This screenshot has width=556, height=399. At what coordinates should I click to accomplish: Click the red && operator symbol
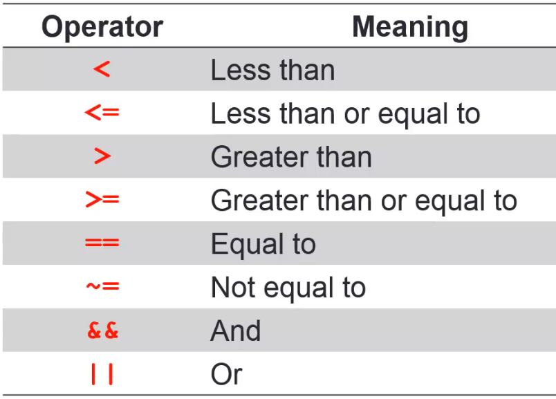[102, 331]
